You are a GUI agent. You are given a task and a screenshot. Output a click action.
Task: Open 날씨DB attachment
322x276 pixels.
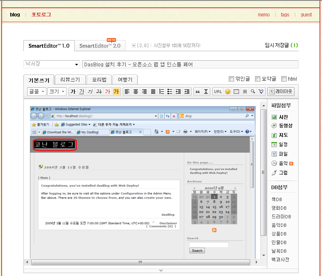click(279, 251)
